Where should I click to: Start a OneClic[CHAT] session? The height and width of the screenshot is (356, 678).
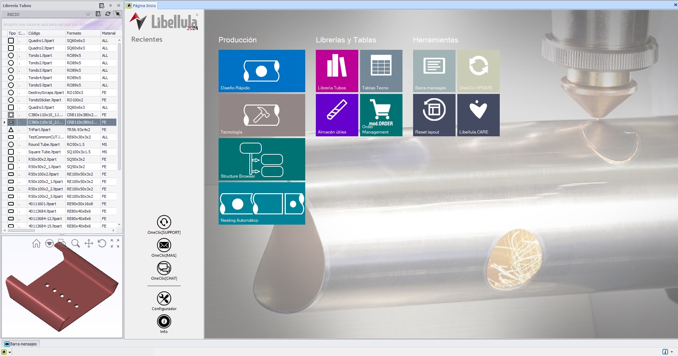pyautogui.click(x=164, y=268)
